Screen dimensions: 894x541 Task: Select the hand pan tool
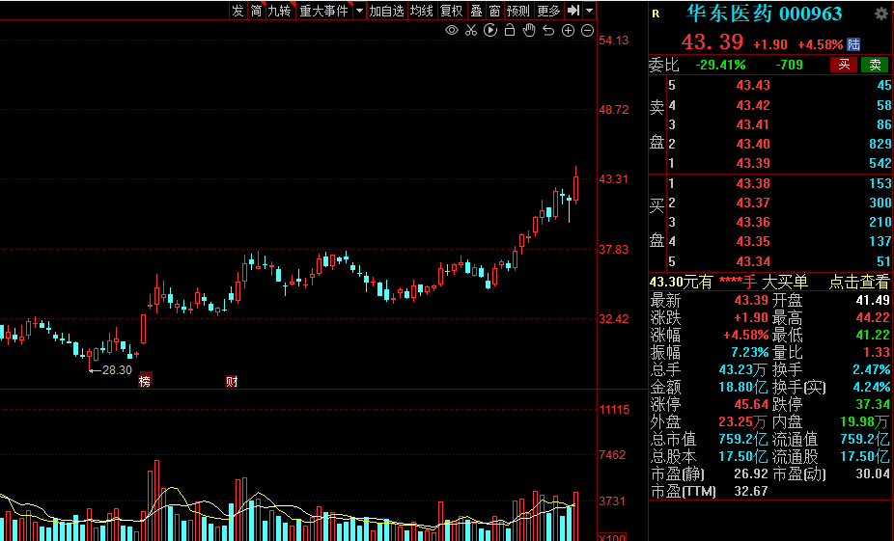point(529,31)
